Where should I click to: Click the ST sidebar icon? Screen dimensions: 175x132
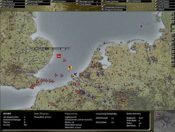pos(173,39)
